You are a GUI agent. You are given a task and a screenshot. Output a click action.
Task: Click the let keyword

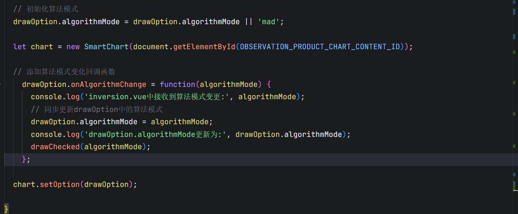pos(20,47)
